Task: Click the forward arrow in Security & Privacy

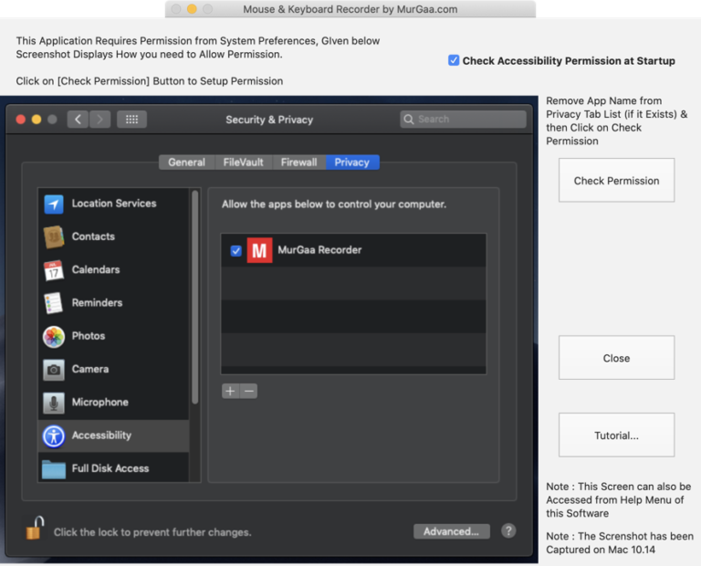Action: coord(99,120)
